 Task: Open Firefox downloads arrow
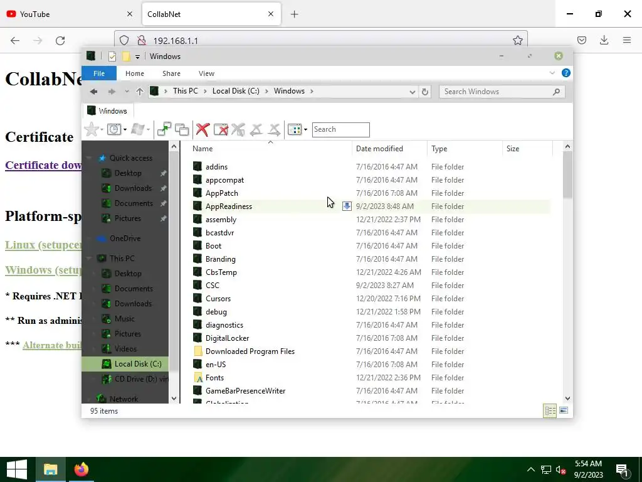click(x=604, y=40)
